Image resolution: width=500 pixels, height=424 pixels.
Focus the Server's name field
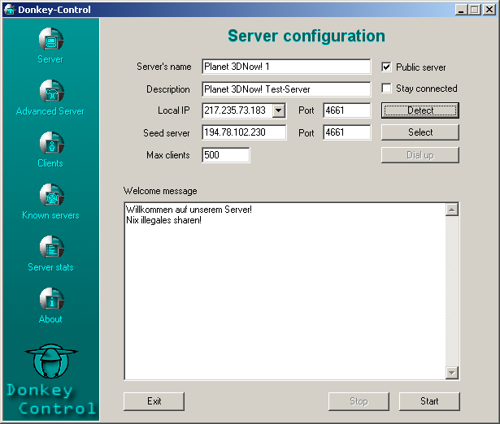pos(286,67)
